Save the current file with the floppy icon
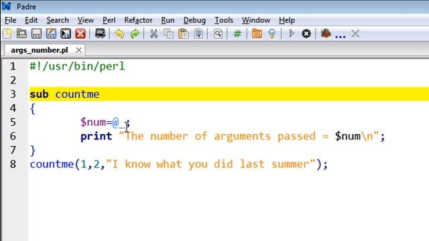The height and width of the screenshot is (241, 429). click(36, 34)
